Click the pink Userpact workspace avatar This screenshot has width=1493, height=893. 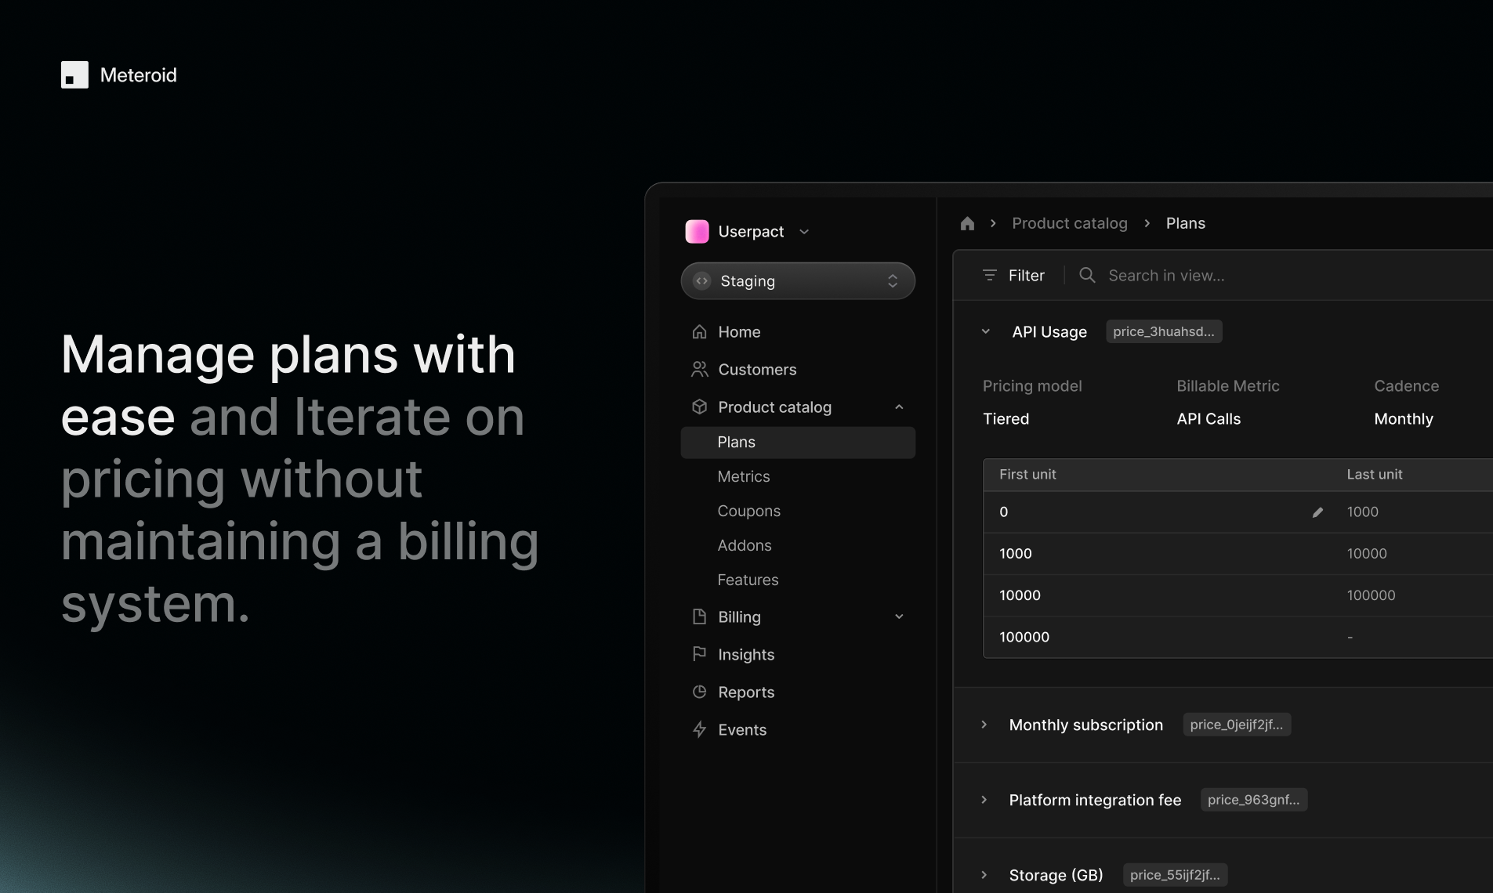pyautogui.click(x=697, y=231)
